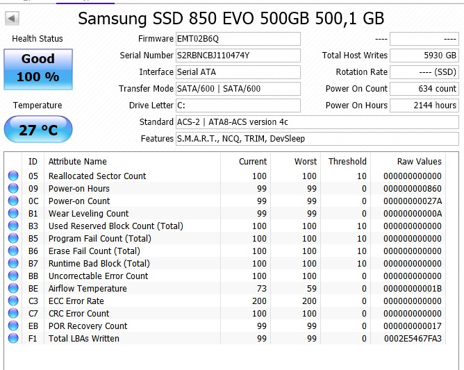This screenshot has height=370, width=464.
Task: Select the CRC Error Count attribute name
Action: [78, 313]
